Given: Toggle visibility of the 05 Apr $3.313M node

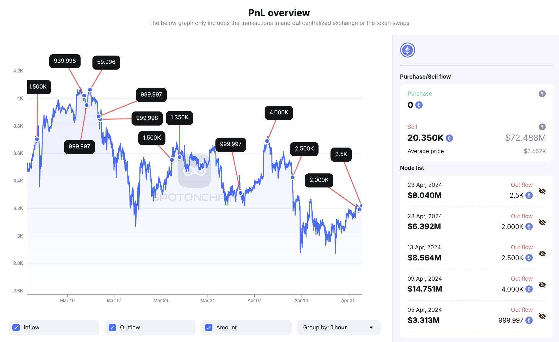Looking at the screenshot, I should (x=542, y=316).
